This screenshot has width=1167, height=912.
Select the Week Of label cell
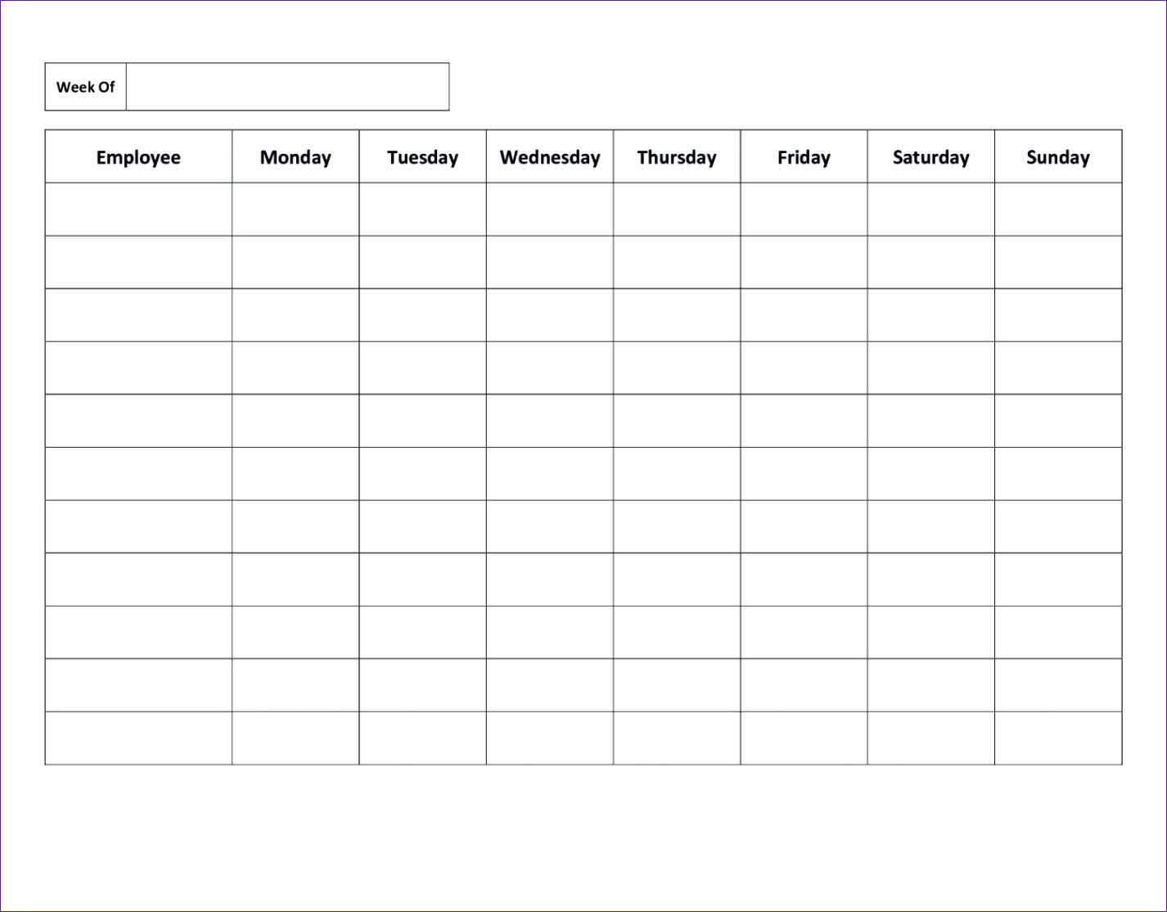pyautogui.click(x=85, y=87)
